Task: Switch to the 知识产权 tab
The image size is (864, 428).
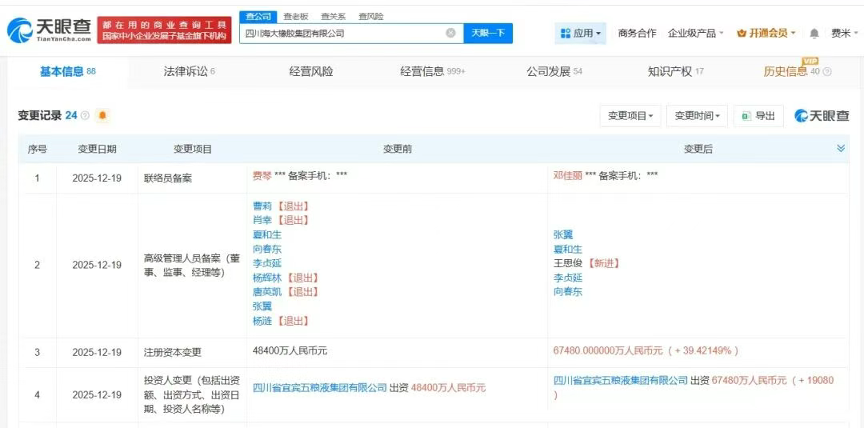Action: coord(674,72)
